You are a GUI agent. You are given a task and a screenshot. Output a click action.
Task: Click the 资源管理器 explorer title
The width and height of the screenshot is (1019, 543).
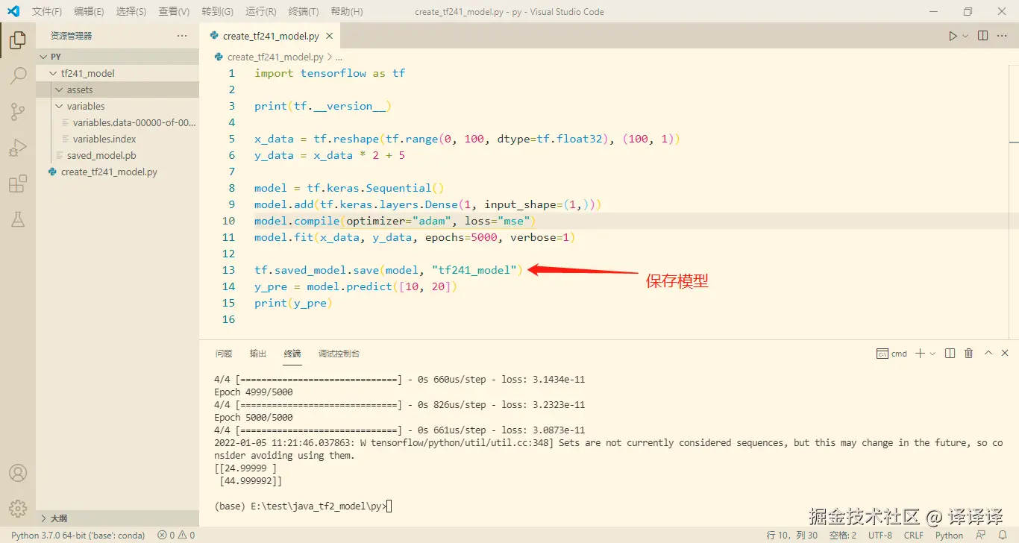pos(72,36)
